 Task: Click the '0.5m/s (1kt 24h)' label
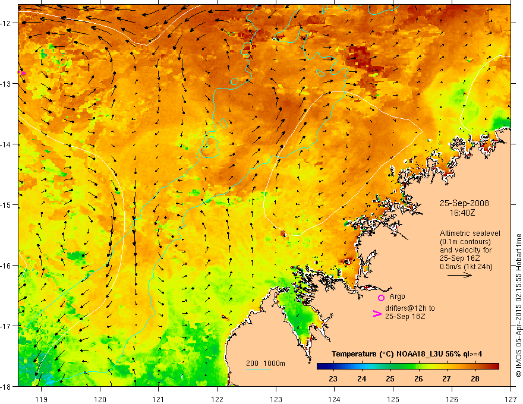tap(466, 267)
